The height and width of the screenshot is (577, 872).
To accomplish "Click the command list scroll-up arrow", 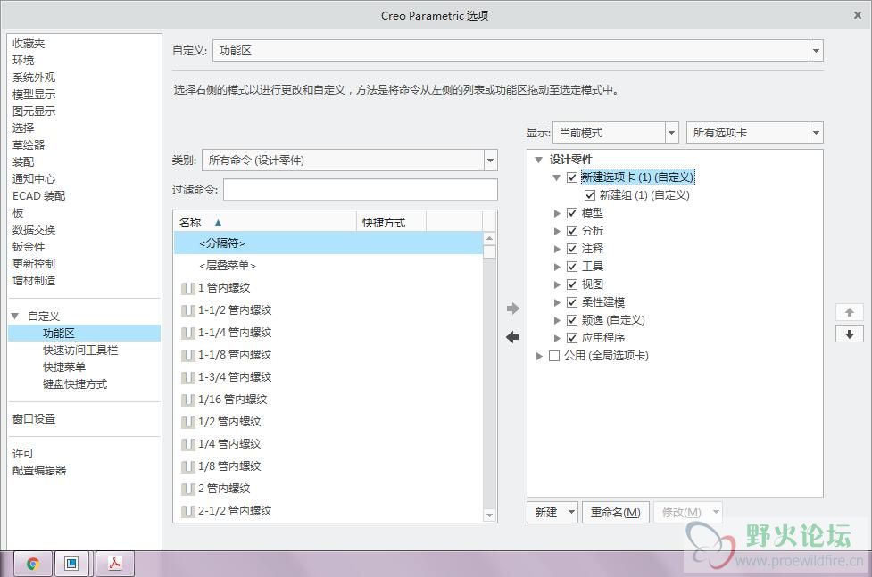I will (489, 238).
